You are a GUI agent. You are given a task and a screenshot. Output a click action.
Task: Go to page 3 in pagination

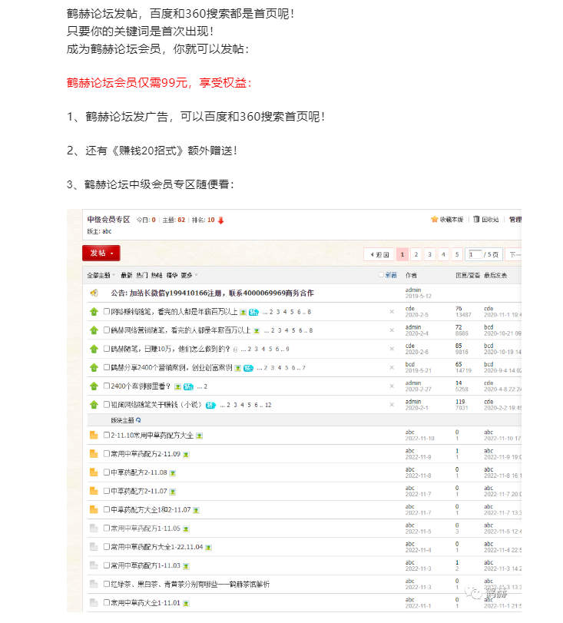[429, 254]
